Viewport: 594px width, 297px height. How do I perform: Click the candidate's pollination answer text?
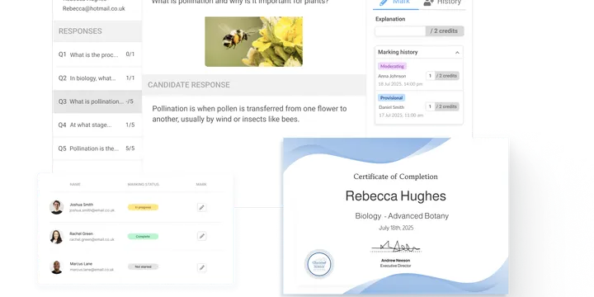point(249,114)
